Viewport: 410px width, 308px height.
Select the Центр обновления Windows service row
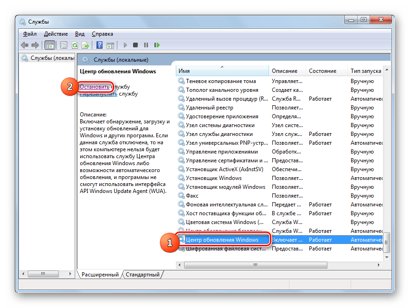[280, 239]
